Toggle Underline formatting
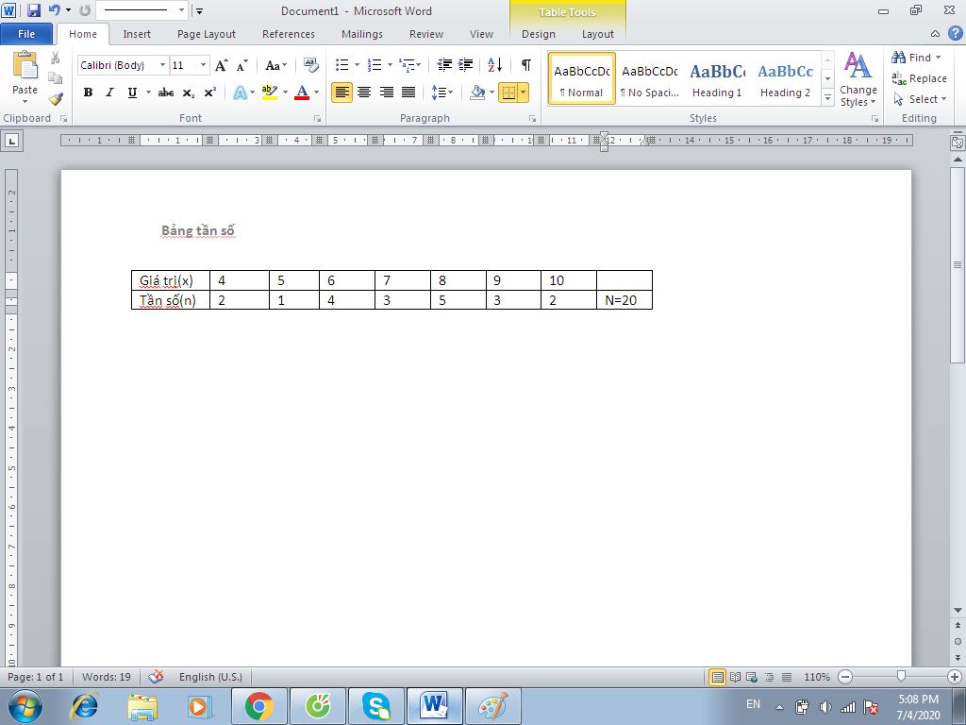The width and height of the screenshot is (966, 725). pos(132,93)
